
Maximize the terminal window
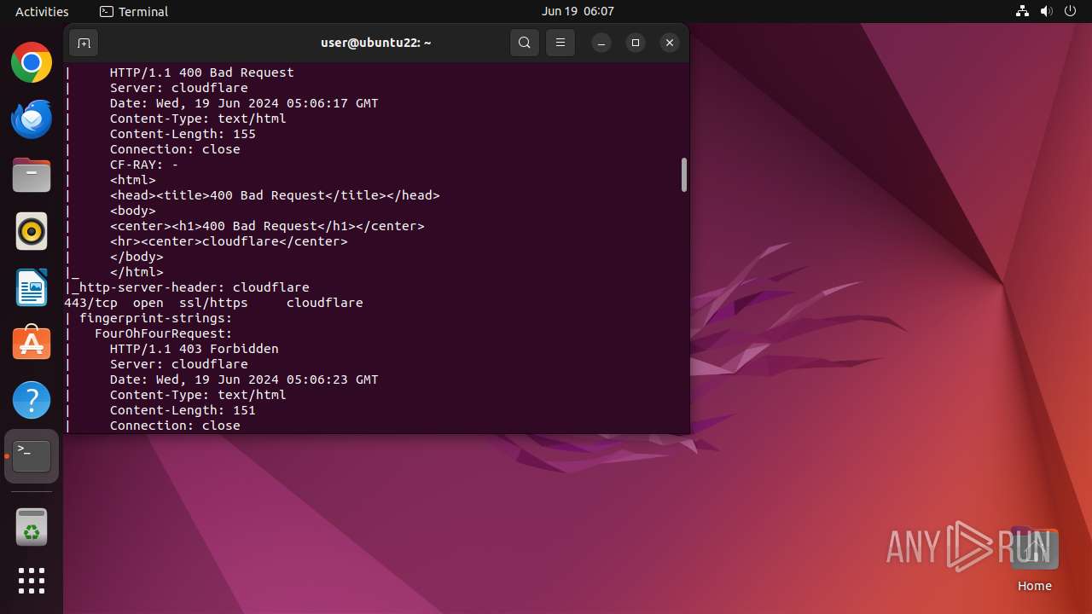(x=636, y=43)
